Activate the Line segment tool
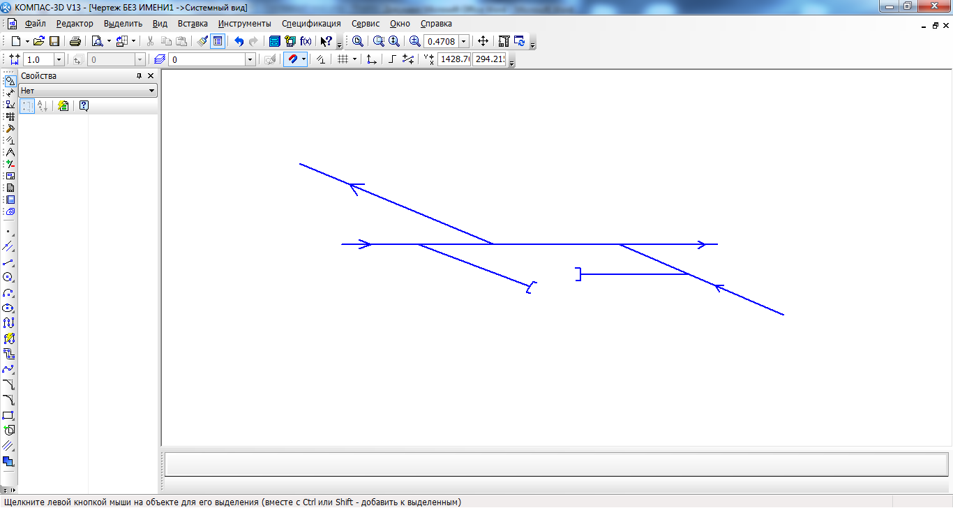953x508 pixels. (x=8, y=262)
